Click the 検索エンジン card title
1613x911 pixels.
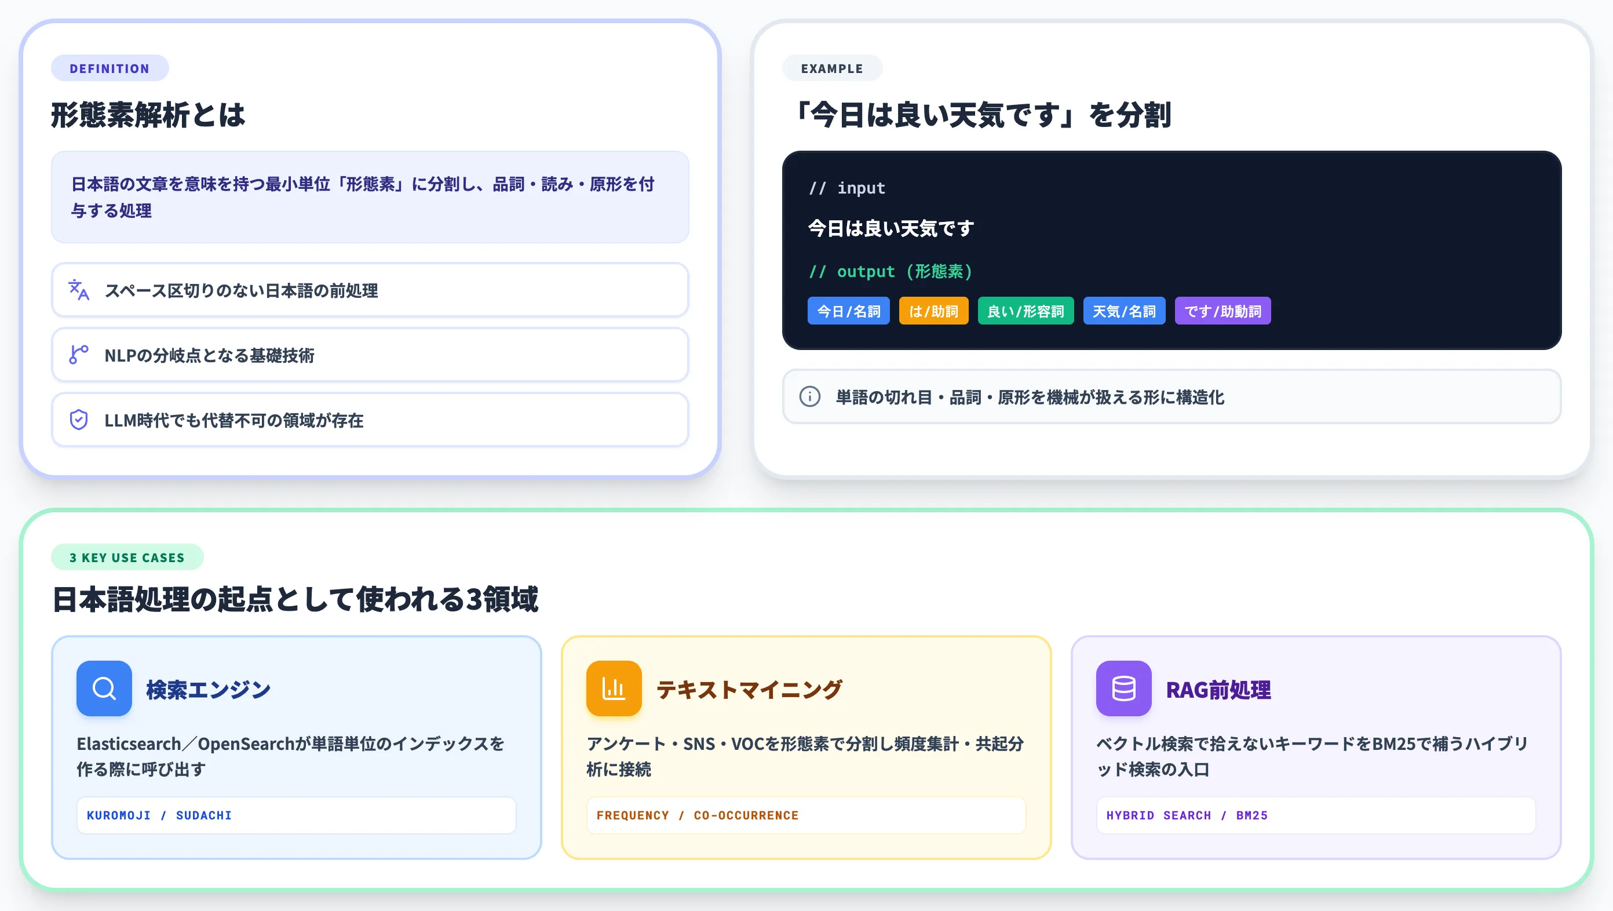pos(209,690)
